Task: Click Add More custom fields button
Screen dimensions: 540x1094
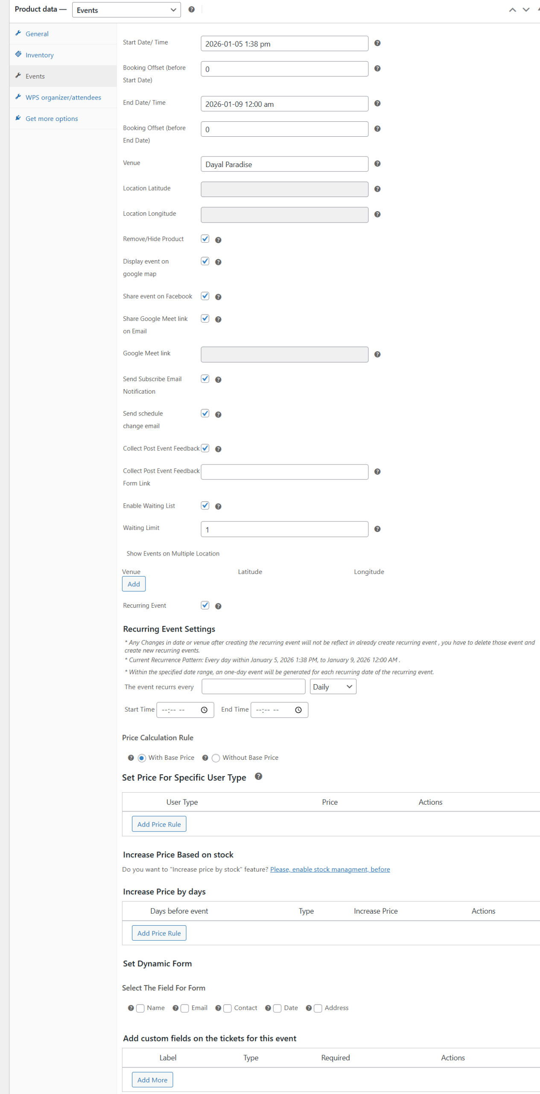Action: tap(152, 1080)
